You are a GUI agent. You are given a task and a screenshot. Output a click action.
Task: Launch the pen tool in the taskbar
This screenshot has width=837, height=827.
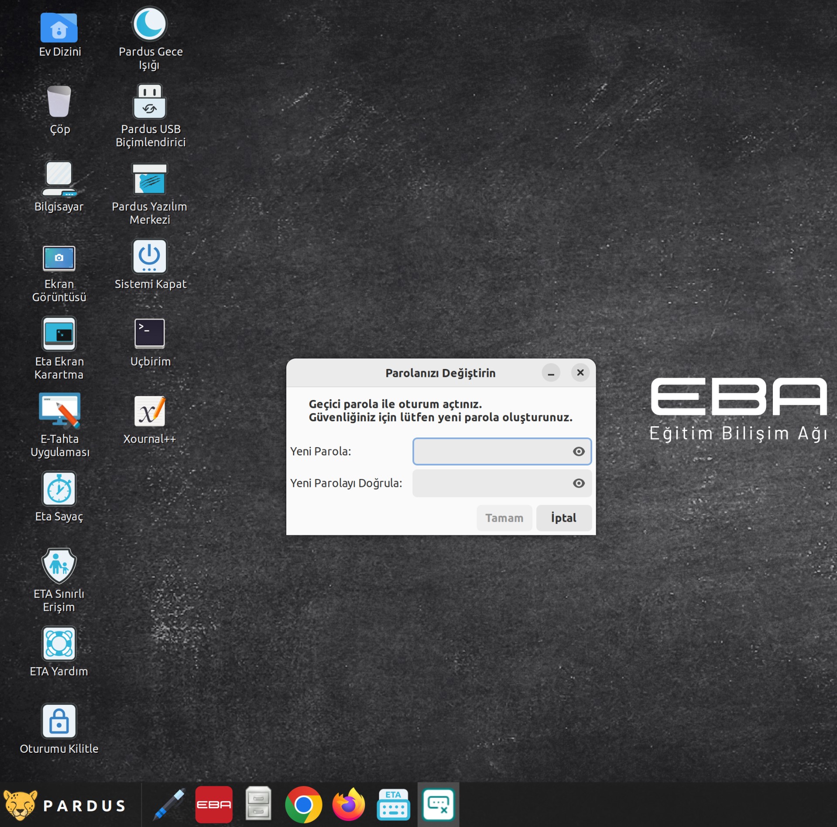coord(170,804)
